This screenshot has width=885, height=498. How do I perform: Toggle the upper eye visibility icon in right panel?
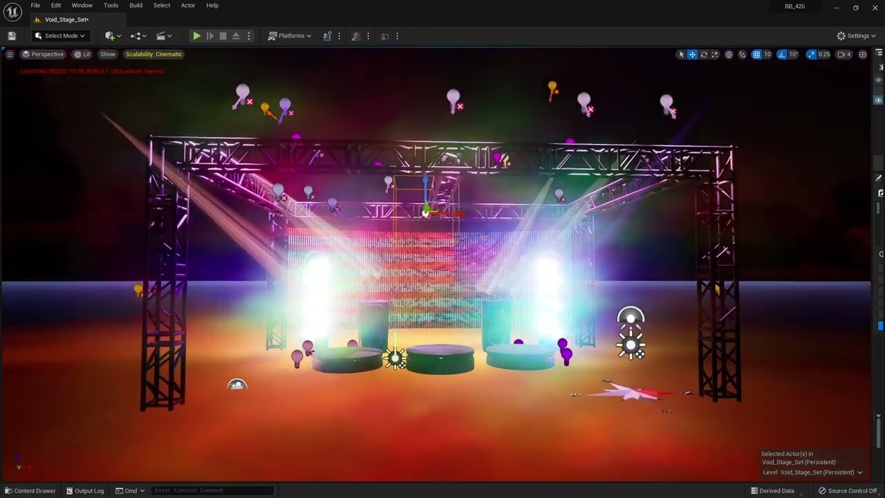coord(879,80)
